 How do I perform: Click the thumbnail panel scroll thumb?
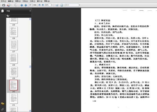pyautogui.click(x=30, y=67)
